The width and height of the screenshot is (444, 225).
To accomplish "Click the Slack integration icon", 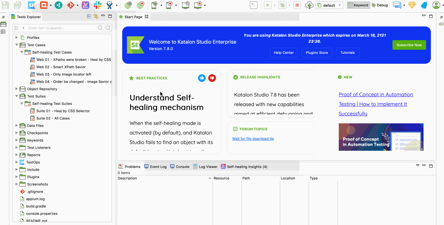I will click(98, 5).
